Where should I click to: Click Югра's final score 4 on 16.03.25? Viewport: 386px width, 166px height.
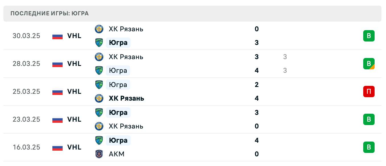click(x=257, y=140)
